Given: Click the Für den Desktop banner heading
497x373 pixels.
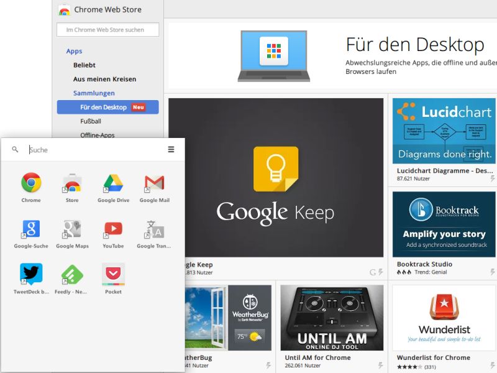Looking at the screenshot, I should [415, 44].
